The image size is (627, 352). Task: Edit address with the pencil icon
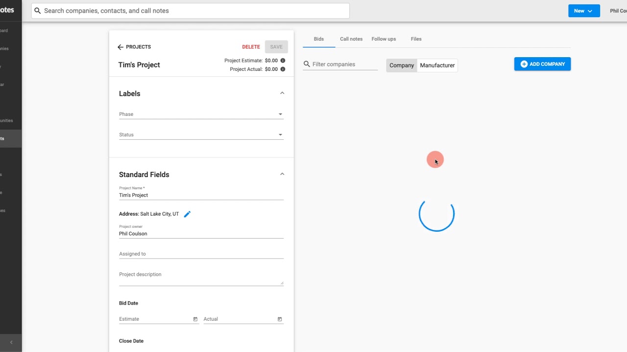tap(187, 214)
